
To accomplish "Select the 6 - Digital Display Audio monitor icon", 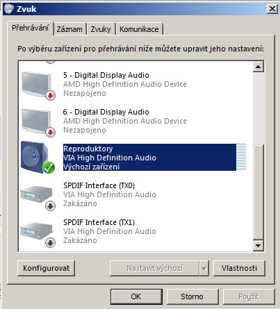I will click(37, 122).
